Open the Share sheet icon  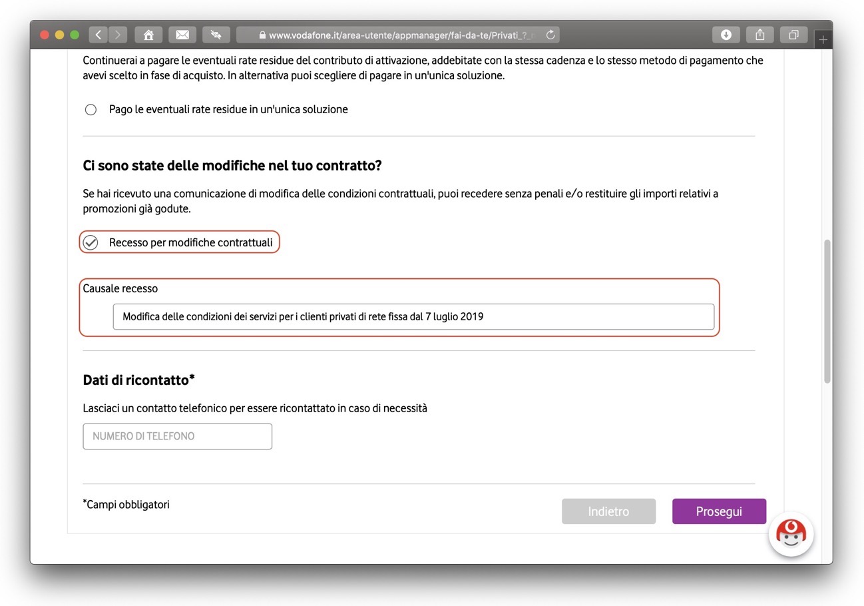coord(760,35)
